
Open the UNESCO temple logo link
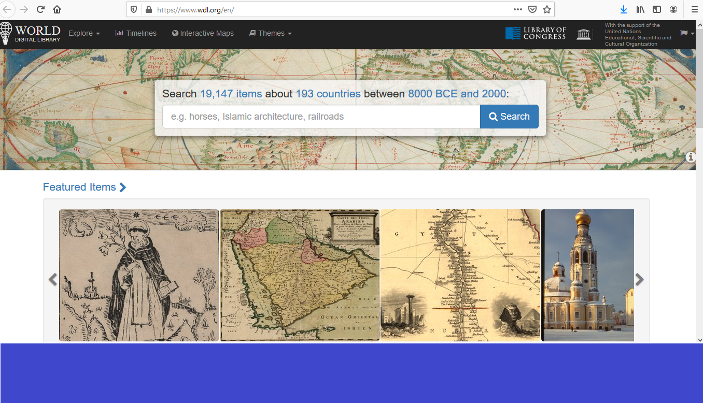click(x=584, y=34)
